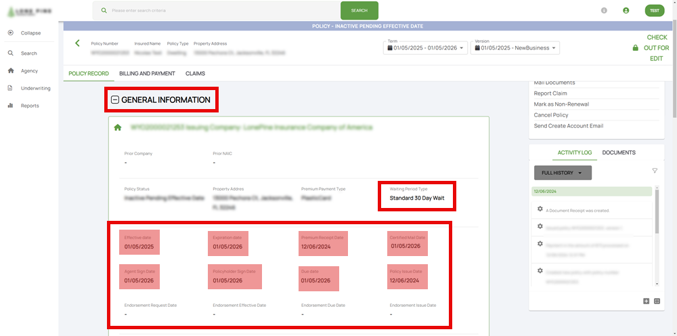
Task: Collapse the General Information section
Action: (x=115, y=100)
